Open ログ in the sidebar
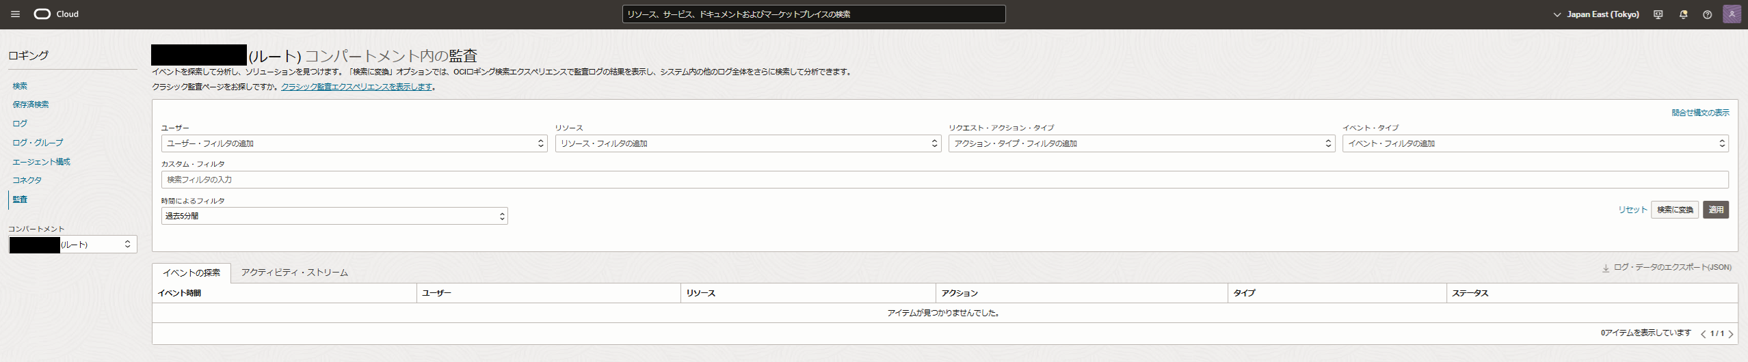This screenshot has width=1748, height=362. [20, 124]
